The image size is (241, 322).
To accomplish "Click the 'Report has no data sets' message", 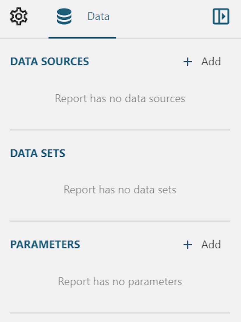I will click(120, 190).
